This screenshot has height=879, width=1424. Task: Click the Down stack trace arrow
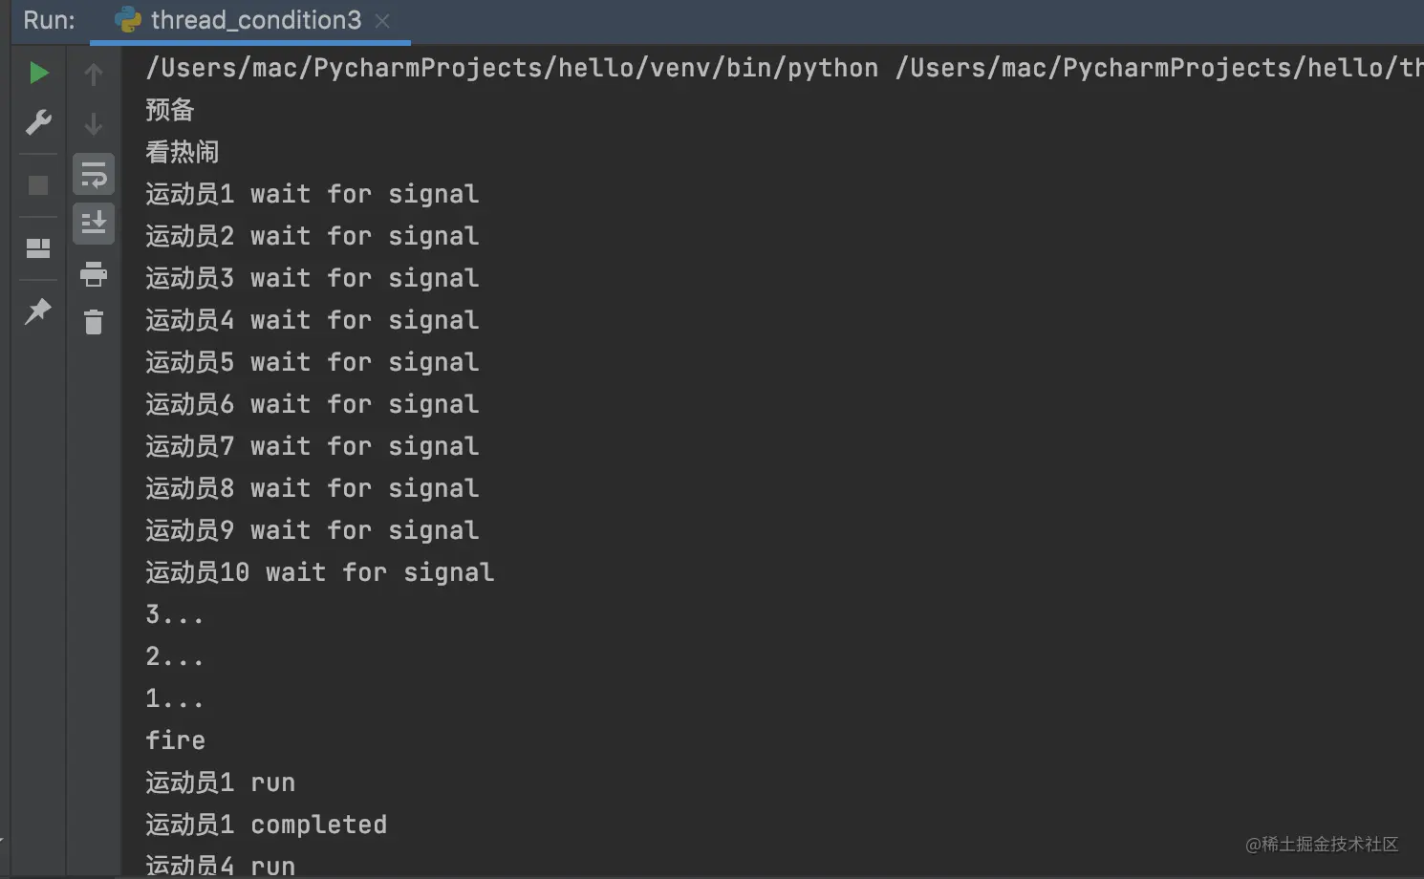94,124
